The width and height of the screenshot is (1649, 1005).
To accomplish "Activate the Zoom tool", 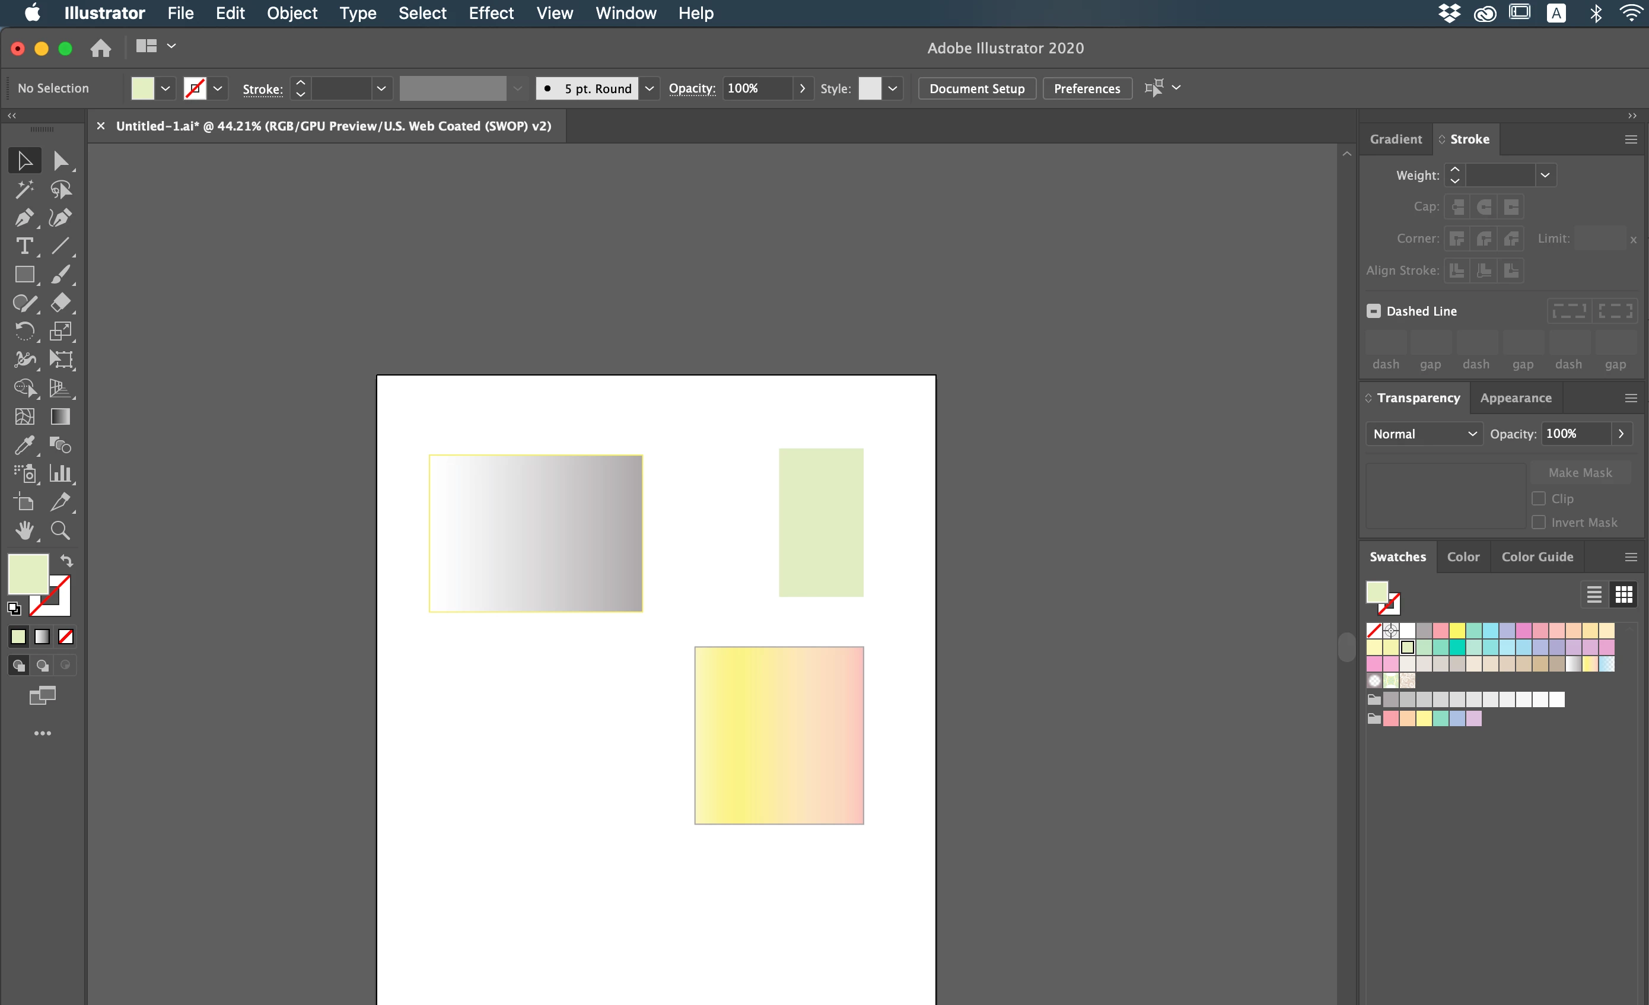I will pyautogui.click(x=61, y=530).
